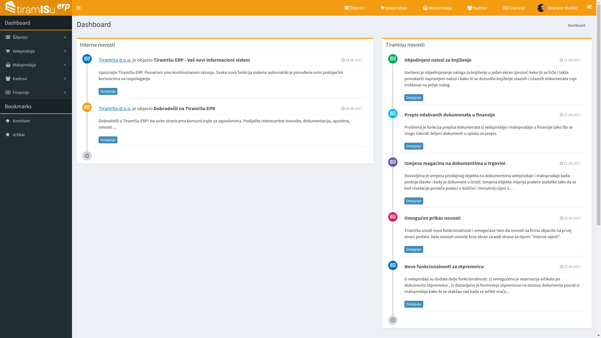Click the Bookmarks sidebar heading
The height and width of the screenshot is (338, 601).
(18, 106)
